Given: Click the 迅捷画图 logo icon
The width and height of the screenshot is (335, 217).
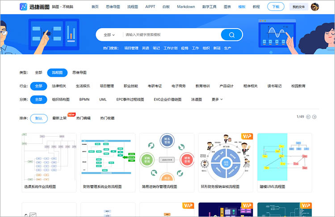Looking at the screenshot, I should coord(23,7).
